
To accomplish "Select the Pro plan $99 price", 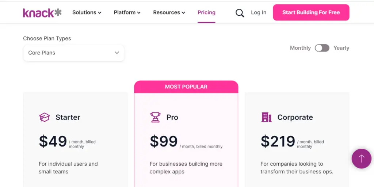I will click(x=164, y=141).
